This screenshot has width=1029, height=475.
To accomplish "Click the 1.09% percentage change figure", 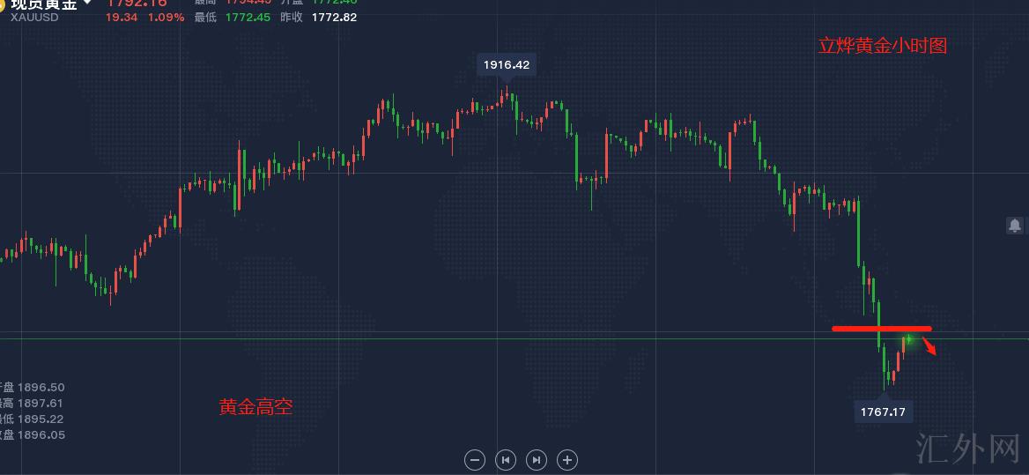I will point(166,17).
